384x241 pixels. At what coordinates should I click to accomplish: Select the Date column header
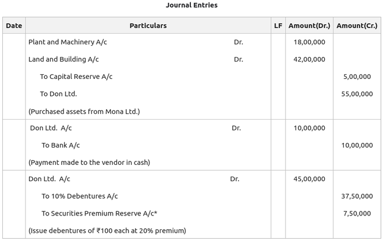(14, 26)
